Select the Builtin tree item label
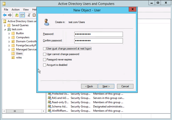 pyautogui.click(x=20, y=33)
